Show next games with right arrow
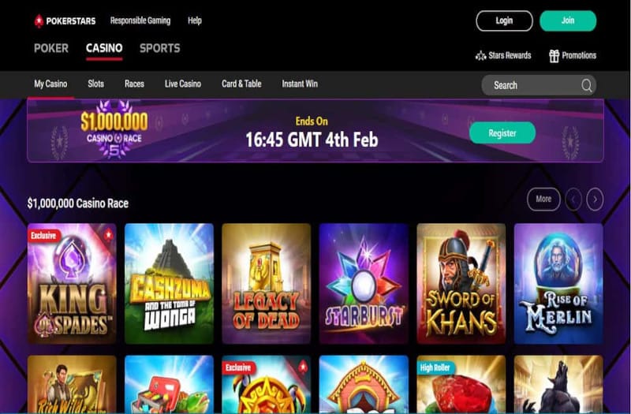Screen dimensions: 631x414 tap(595, 200)
